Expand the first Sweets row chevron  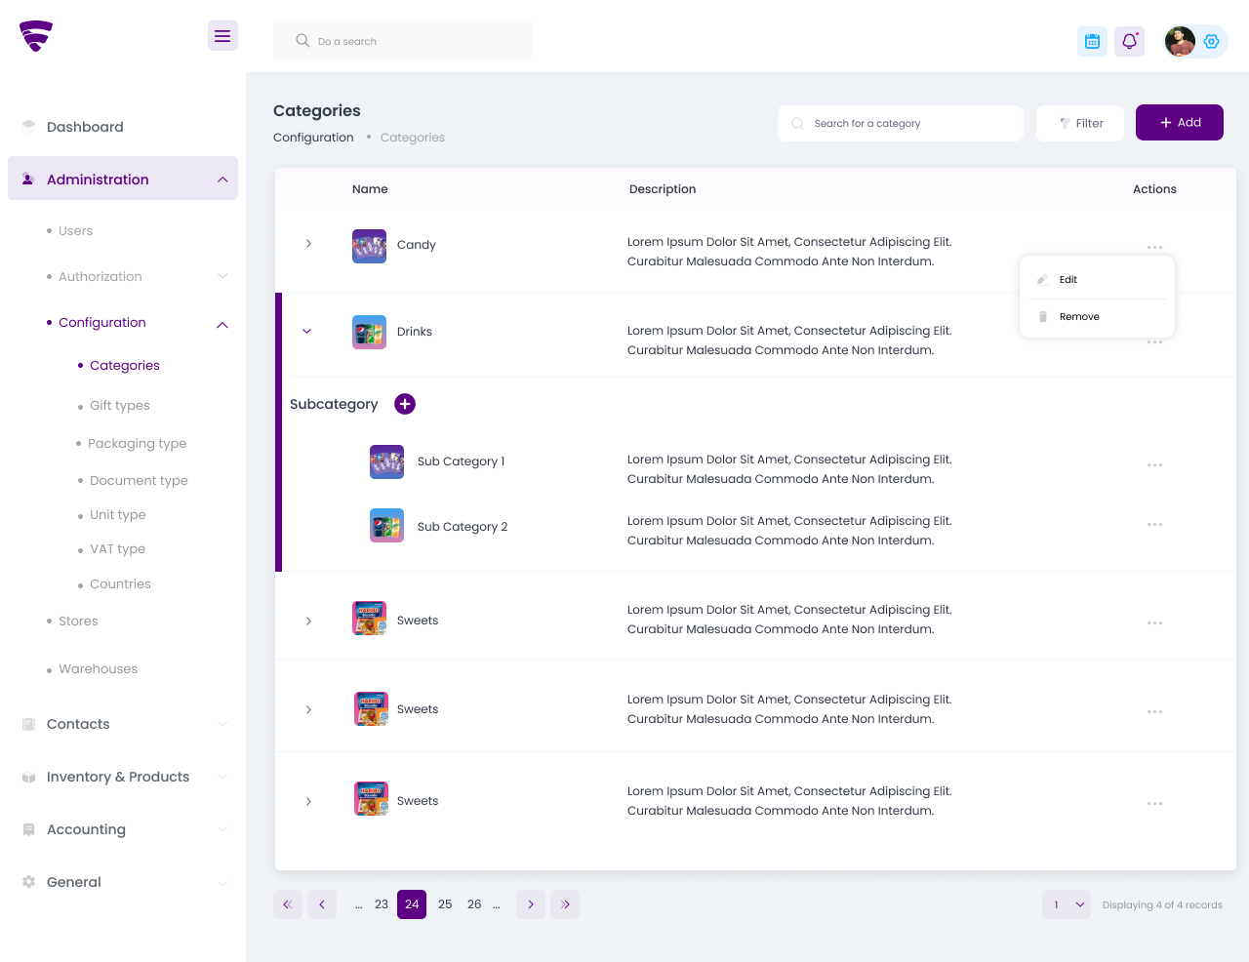(x=308, y=621)
